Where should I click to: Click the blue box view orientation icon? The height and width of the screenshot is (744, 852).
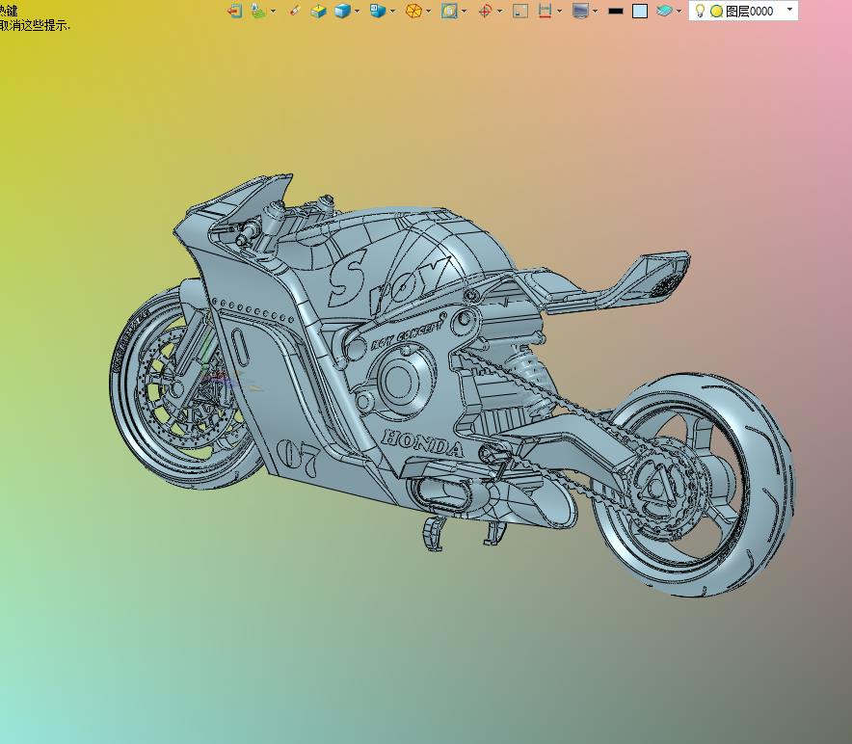pyautogui.click(x=378, y=11)
